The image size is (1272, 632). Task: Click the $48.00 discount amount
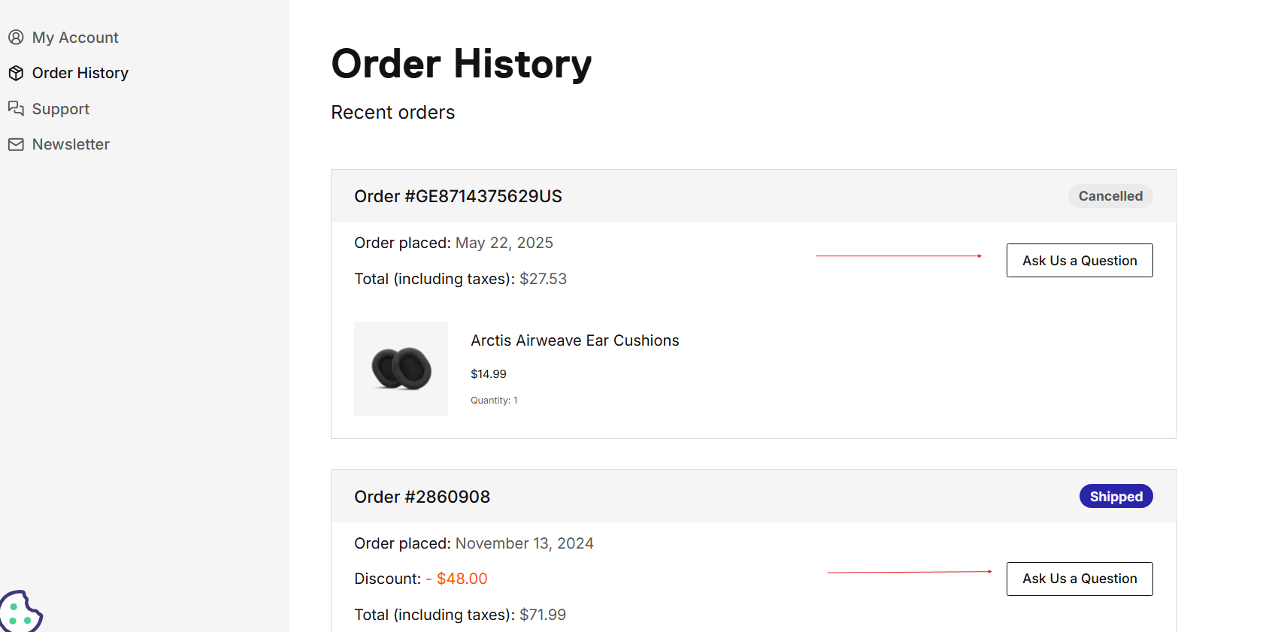click(462, 579)
